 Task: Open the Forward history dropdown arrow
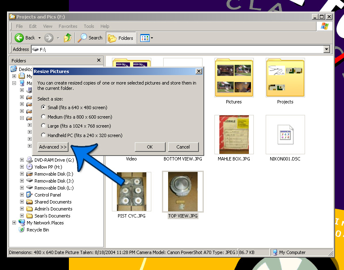[x=58, y=38]
